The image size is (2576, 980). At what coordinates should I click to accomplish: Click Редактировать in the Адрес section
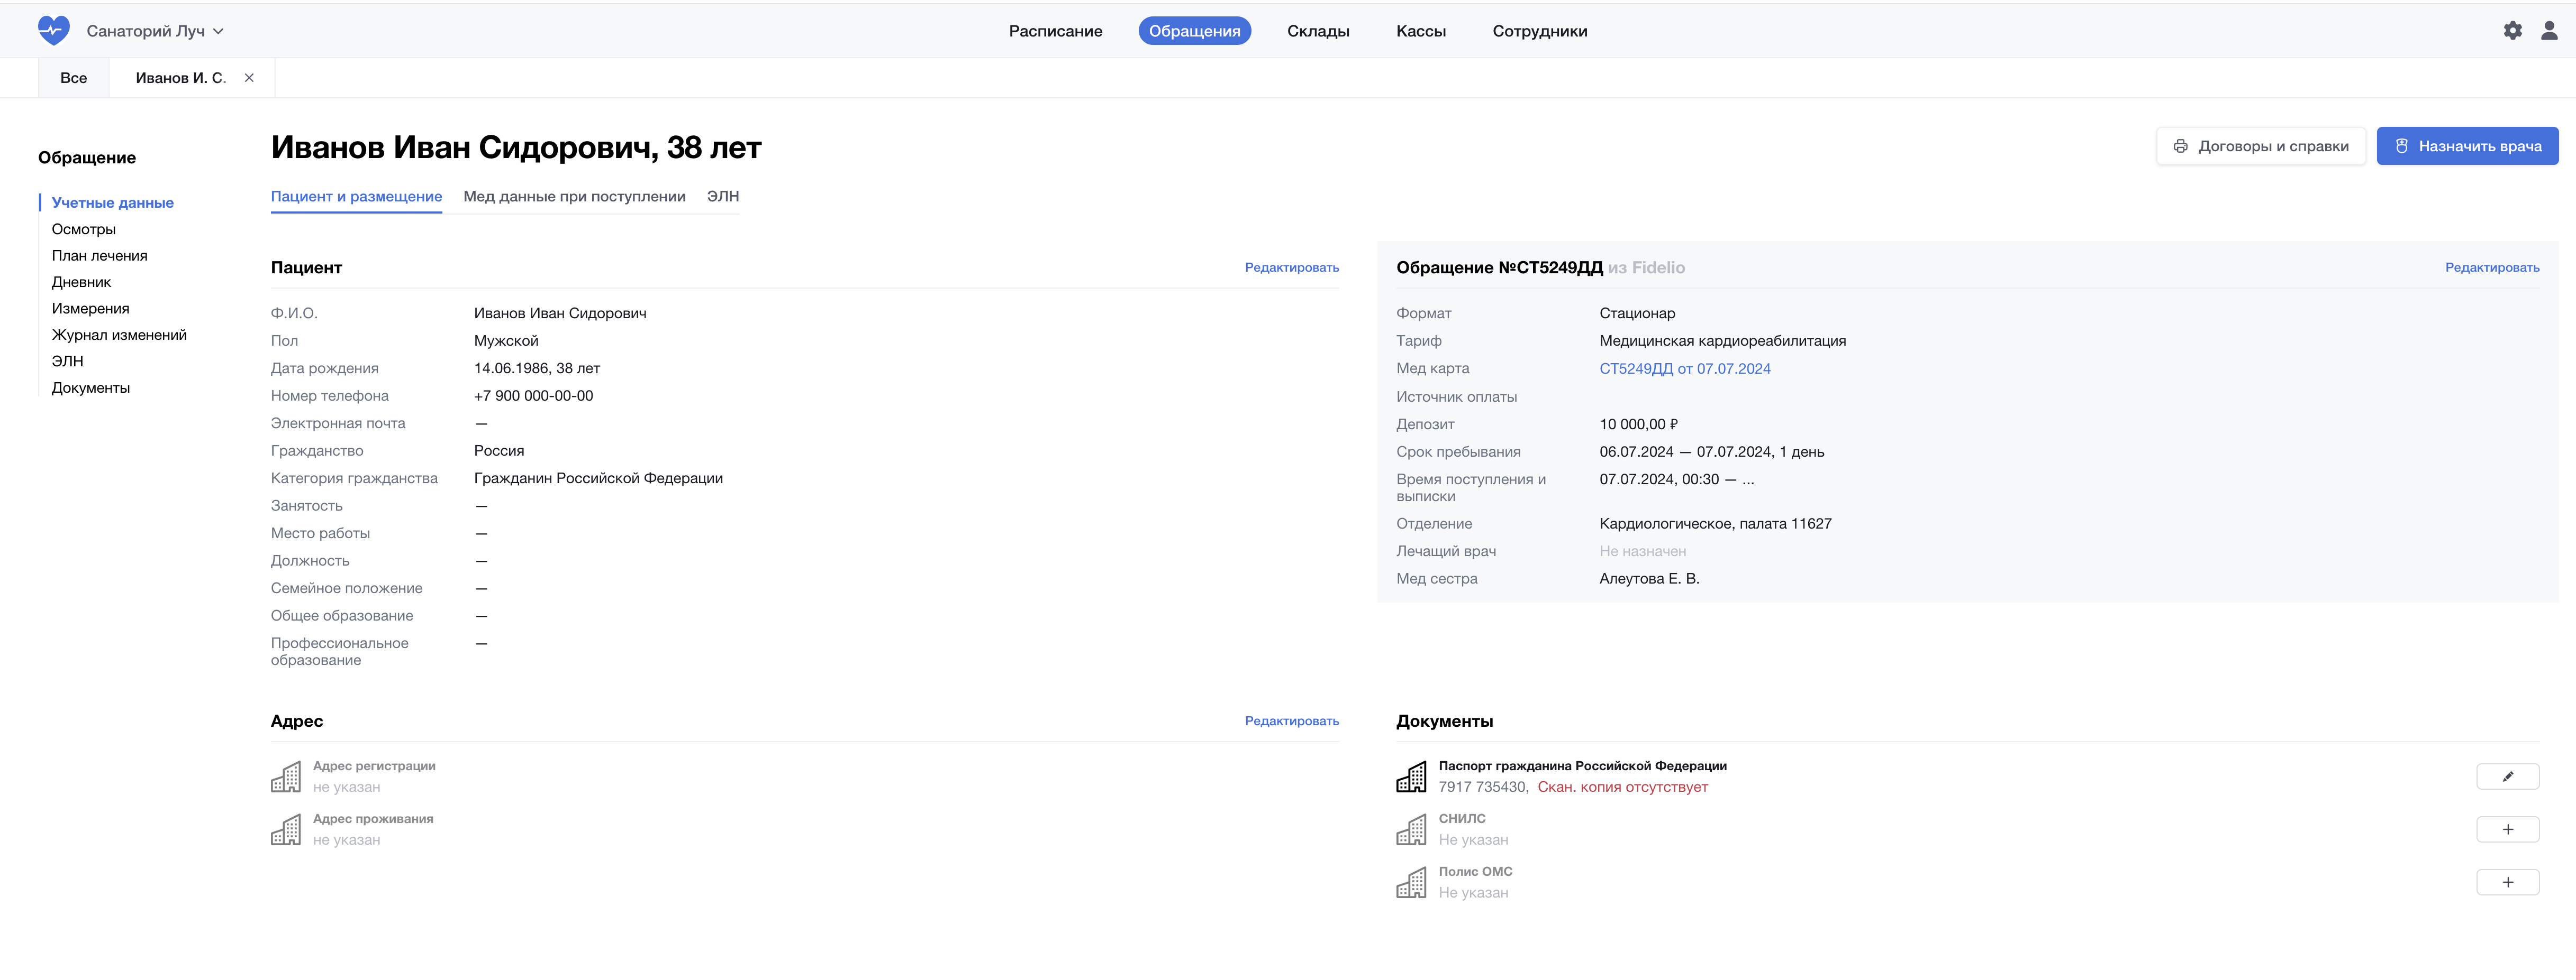pyautogui.click(x=1291, y=722)
